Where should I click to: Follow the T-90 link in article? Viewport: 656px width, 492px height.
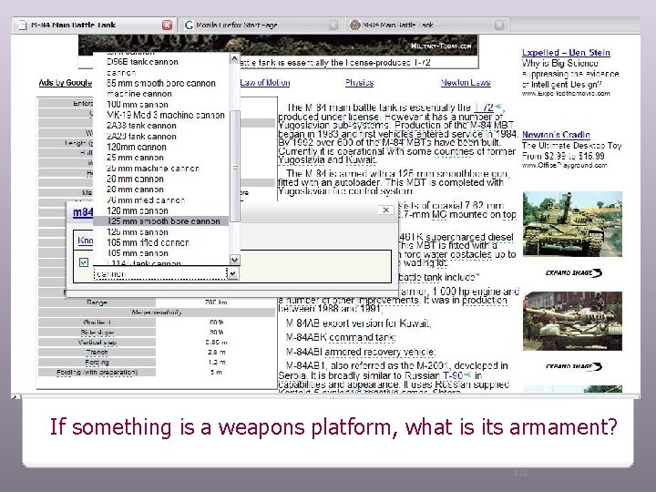[x=453, y=375]
